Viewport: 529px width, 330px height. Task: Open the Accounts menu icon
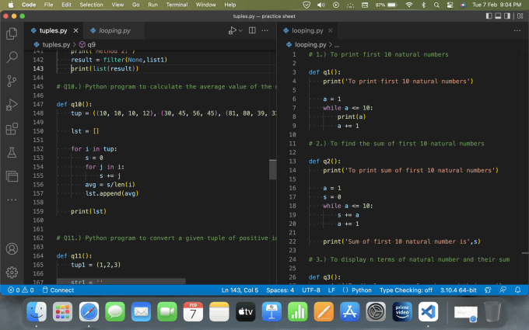point(12,248)
